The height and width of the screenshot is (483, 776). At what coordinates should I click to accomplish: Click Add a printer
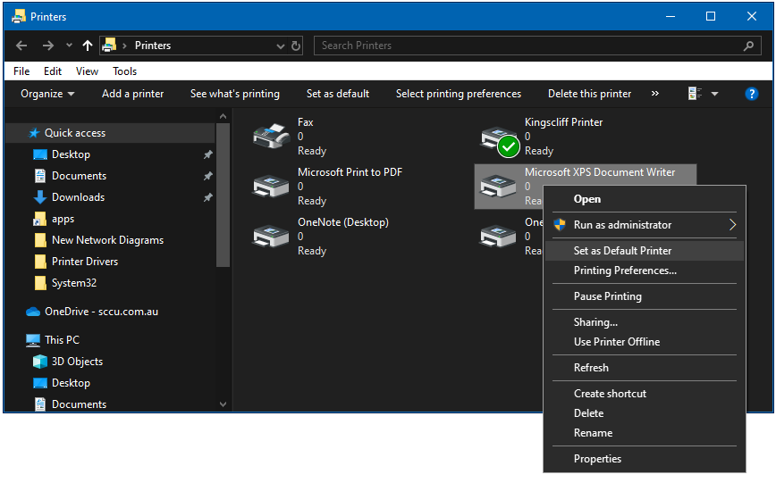pyautogui.click(x=132, y=94)
